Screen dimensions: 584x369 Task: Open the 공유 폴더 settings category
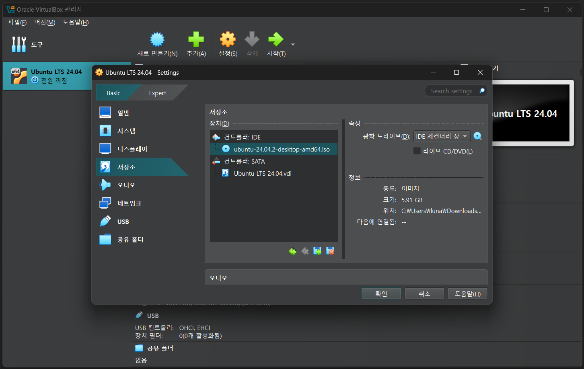coord(142,240)
